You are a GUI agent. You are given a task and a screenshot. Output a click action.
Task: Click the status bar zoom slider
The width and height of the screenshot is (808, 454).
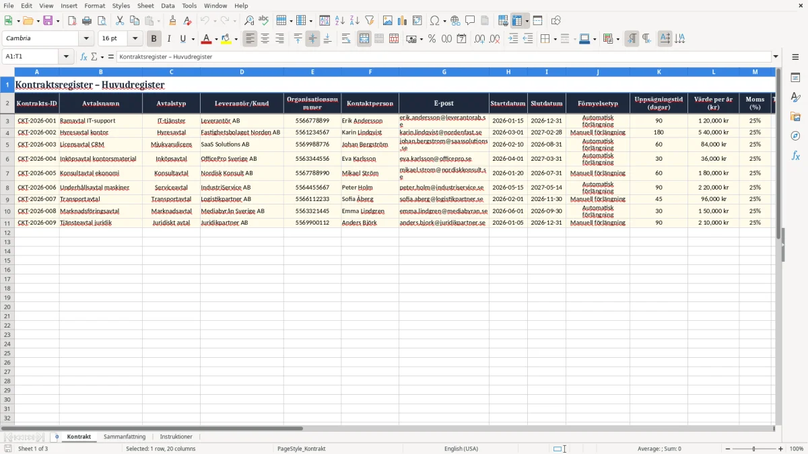(x=754, y=449)
